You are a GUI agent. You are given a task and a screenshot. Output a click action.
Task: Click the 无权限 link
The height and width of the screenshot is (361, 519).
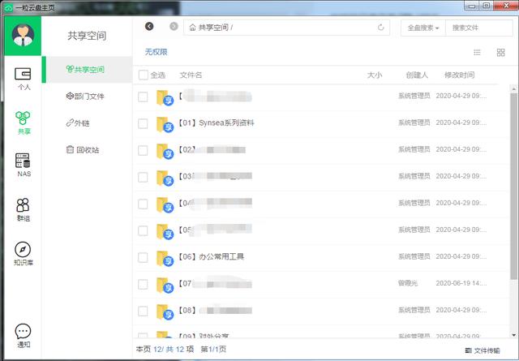(x=156, y=52)
